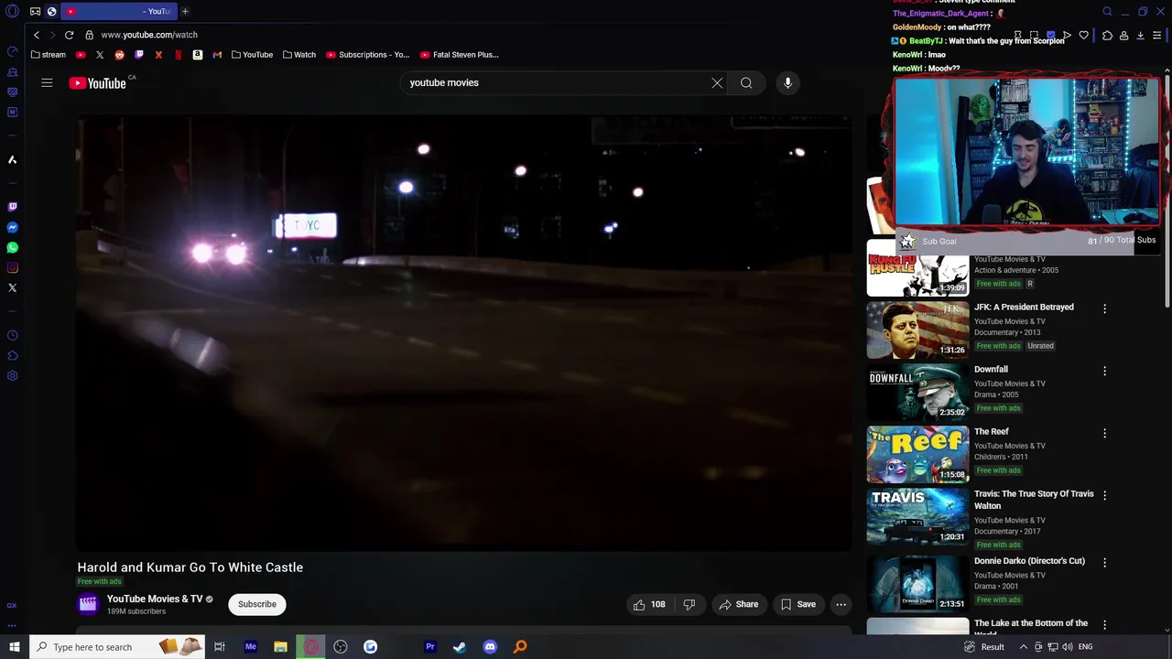Select the YouTube browser tab
The image size is (1172, 659).
tap(118, 11)
